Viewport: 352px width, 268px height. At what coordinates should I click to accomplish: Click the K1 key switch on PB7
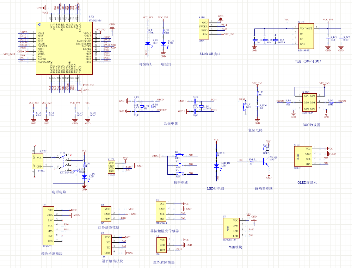point(180,155)
